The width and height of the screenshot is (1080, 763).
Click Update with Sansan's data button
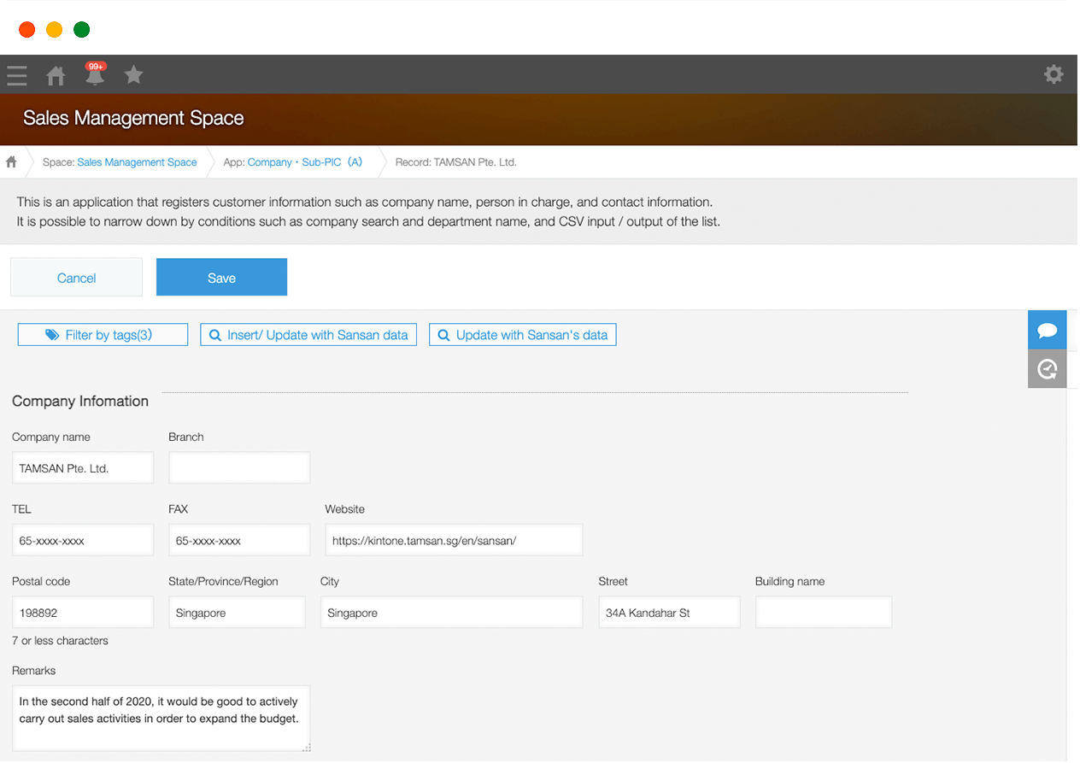click(x=522, y=335)
